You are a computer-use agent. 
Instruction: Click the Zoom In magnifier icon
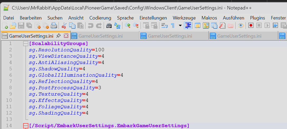tap(127, 26)
